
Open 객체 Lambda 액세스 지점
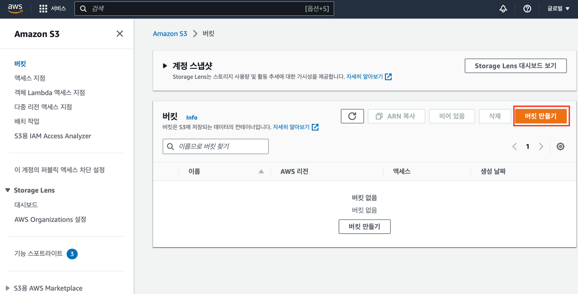(50, 92)
